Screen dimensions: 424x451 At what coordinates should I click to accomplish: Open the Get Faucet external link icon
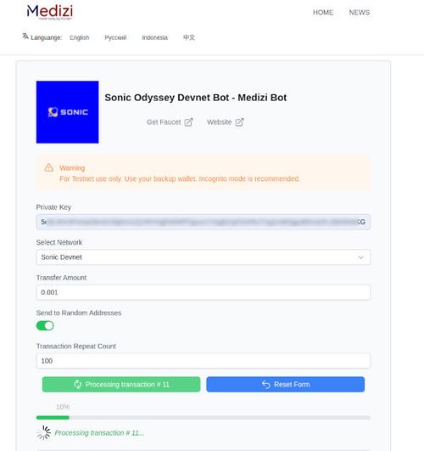(x=188, y=122)
